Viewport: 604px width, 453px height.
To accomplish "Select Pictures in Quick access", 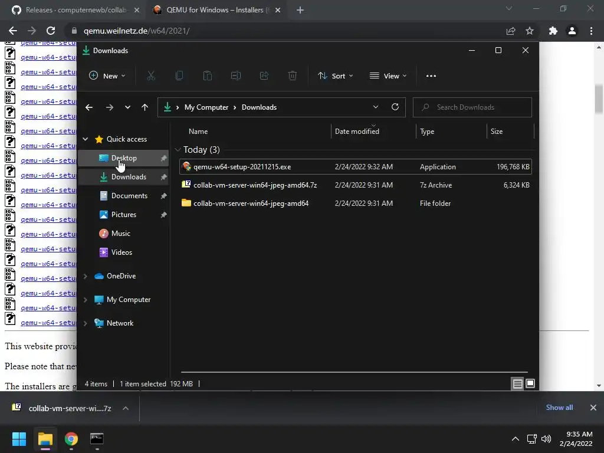I will click(x=123, y=215).
